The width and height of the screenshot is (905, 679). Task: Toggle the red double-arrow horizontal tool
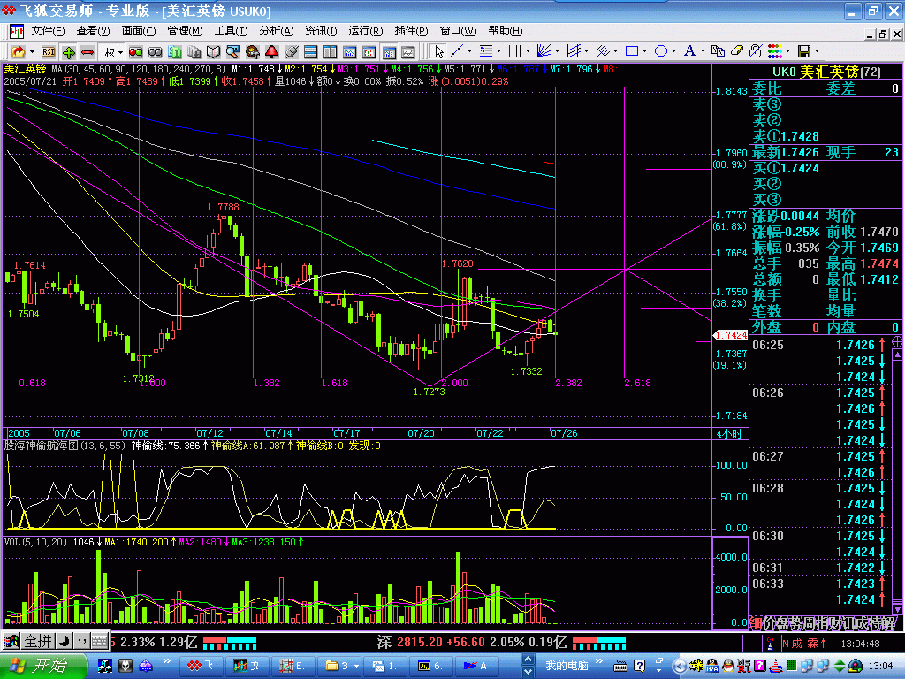(87, 52)
